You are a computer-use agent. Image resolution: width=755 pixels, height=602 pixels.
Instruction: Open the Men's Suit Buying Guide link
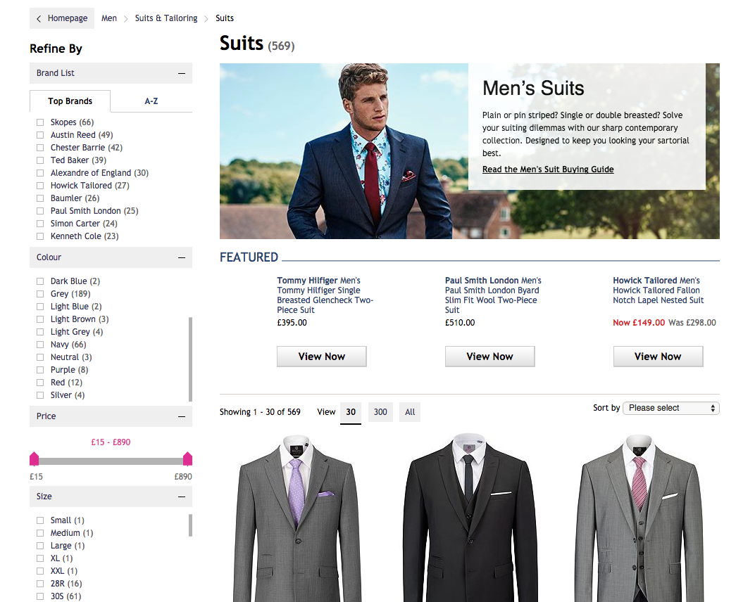[548, 169]
